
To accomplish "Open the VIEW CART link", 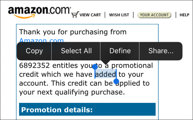I will point(90,15).
